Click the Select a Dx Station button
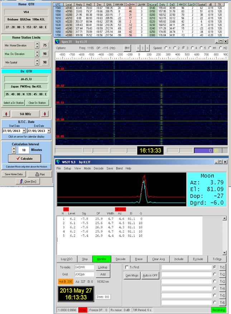The width and height of the screenshot is (231, 314). tap(14, 103)
